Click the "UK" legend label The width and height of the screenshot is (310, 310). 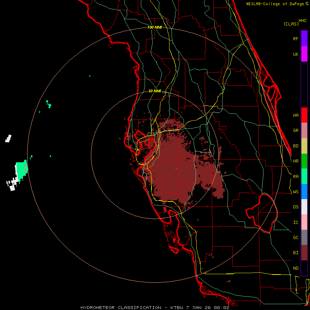(296, 54)
